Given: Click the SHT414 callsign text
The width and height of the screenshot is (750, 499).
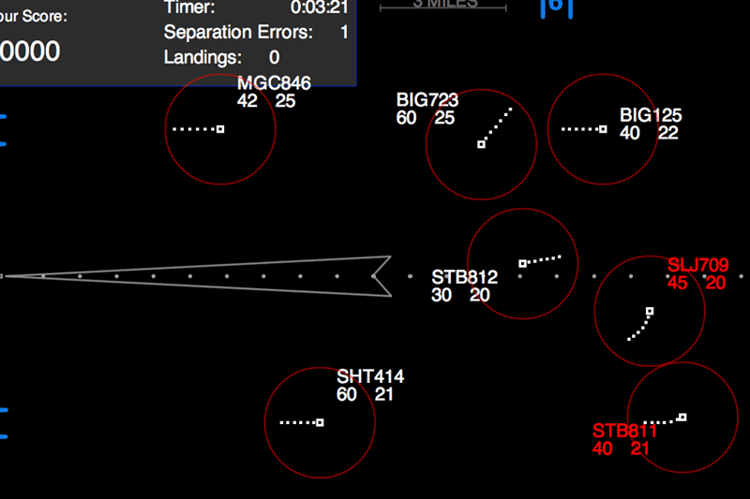Looking at the screenshot, I should (370, 377).
